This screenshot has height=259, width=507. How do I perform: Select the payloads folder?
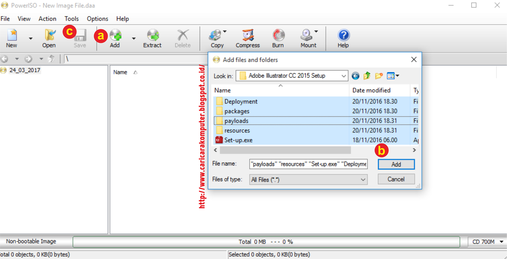click(x=236, y=121)
